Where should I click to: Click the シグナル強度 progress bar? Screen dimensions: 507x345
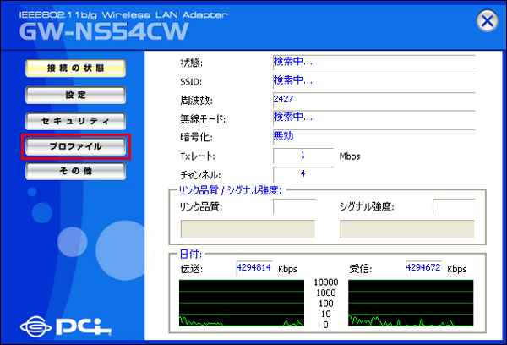pos(407,229)
